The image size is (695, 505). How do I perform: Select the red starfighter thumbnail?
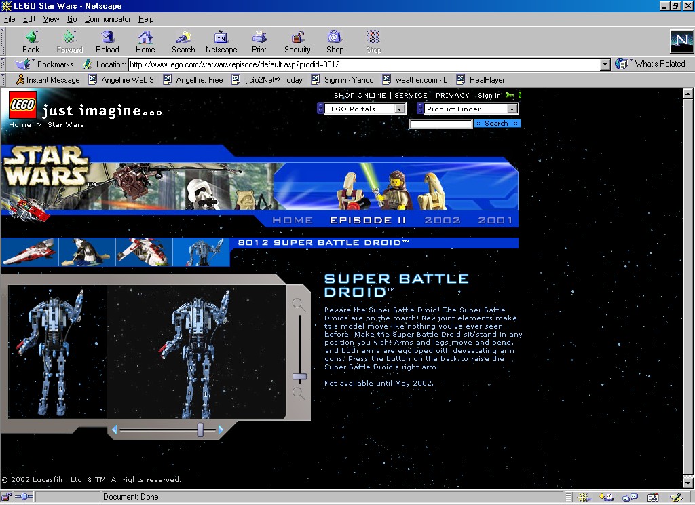tap(30, 252)
